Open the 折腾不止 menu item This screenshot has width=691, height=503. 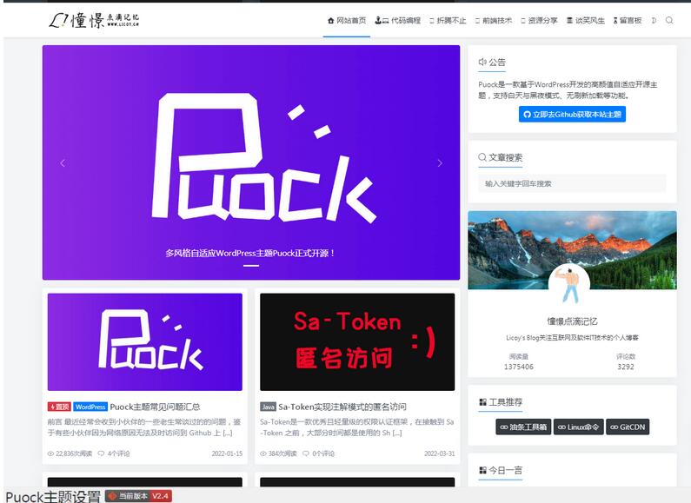(x=448, y=20)
